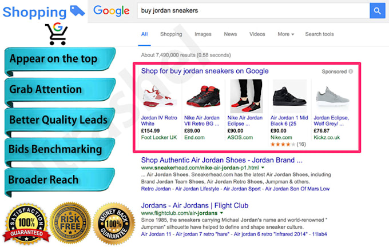Click the grey Jordan Eclipse thumbnail

tap(332, 96)
